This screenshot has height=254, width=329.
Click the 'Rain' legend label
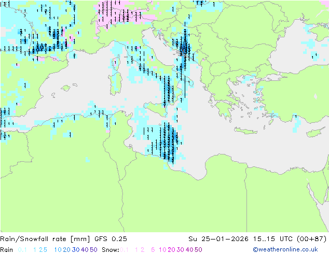[7, 250]
